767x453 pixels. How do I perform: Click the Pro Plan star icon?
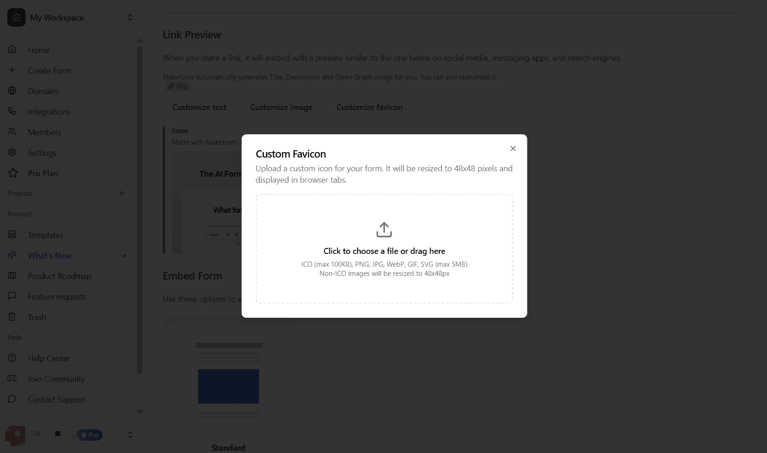(12, 173)
